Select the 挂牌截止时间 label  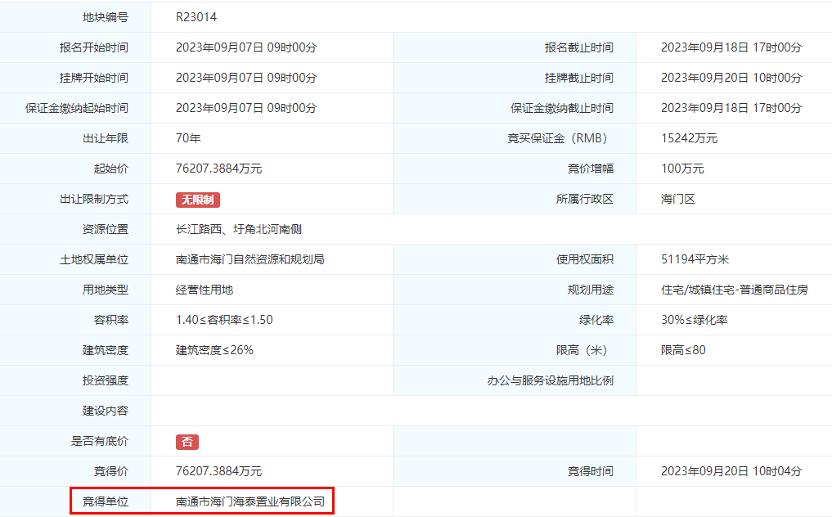tap(579, 78)
